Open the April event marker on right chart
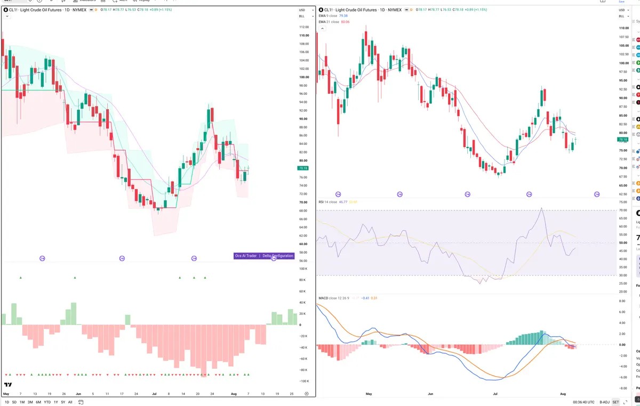This screenshot has width=640, height=406. tap(338, 194)
